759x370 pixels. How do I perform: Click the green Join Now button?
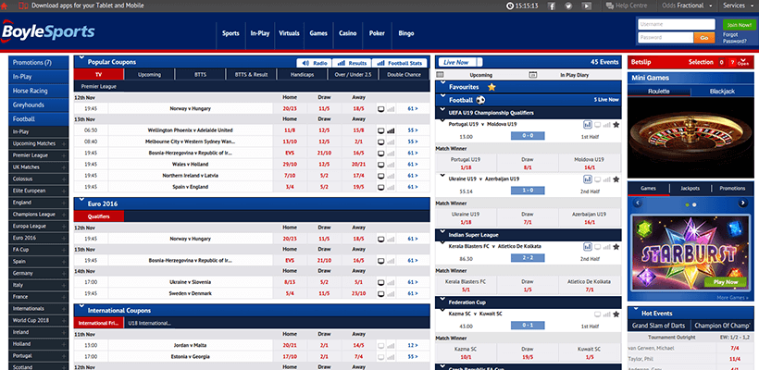739,25
